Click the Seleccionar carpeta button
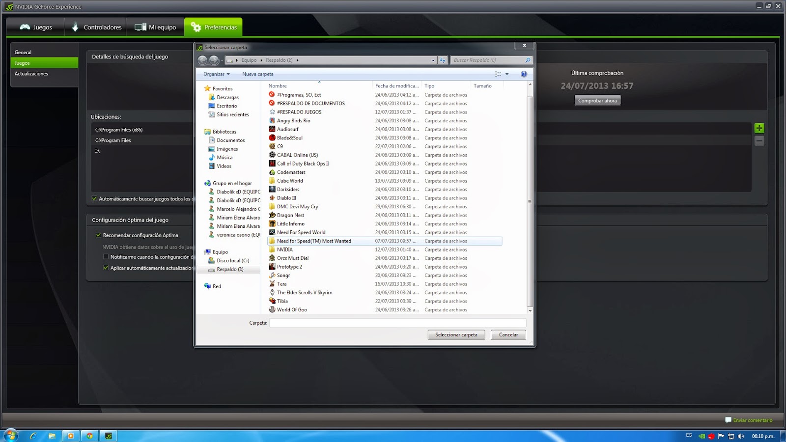The image size is (786, 442). click(456, 335)
